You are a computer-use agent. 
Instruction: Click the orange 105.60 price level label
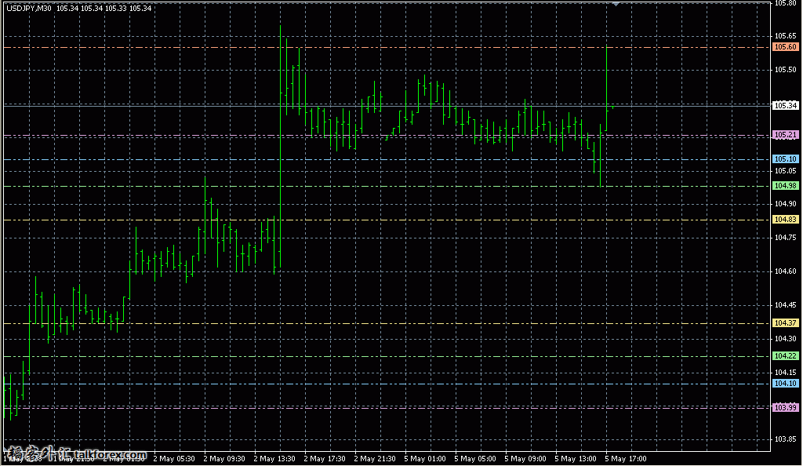click(x=785, y=47)
